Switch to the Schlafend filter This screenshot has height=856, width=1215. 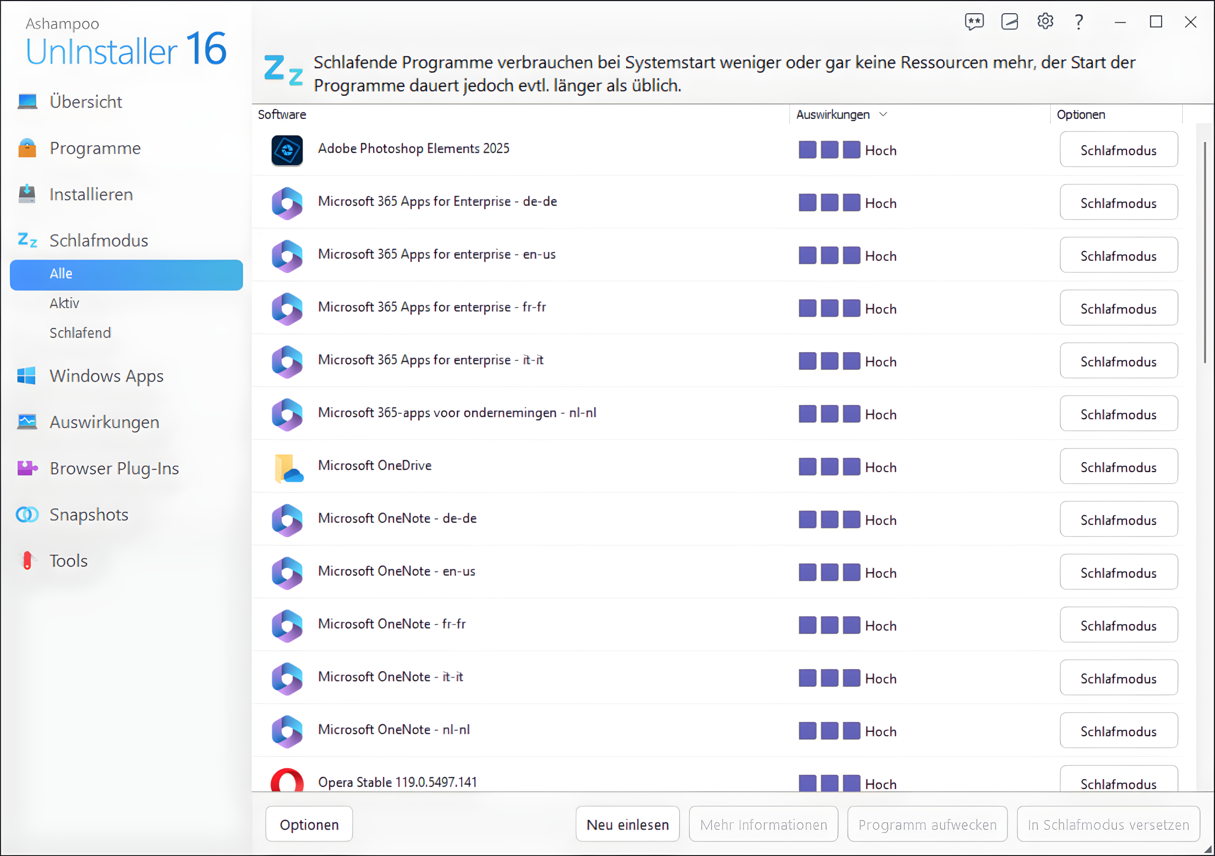(80, 333)
